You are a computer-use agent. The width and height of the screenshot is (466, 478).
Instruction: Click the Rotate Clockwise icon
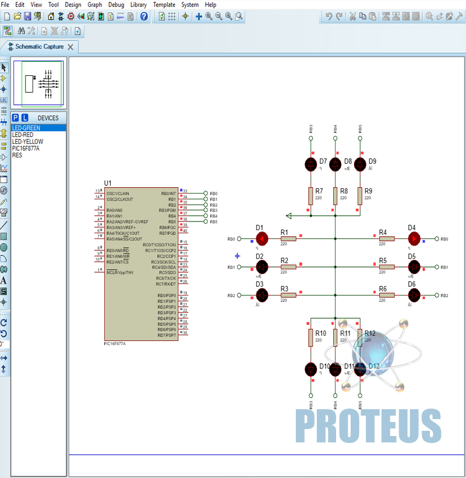click(x=3, y=322)
